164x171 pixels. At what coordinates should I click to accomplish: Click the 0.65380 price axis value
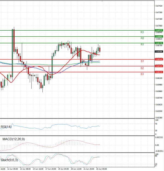click(159, 118)
